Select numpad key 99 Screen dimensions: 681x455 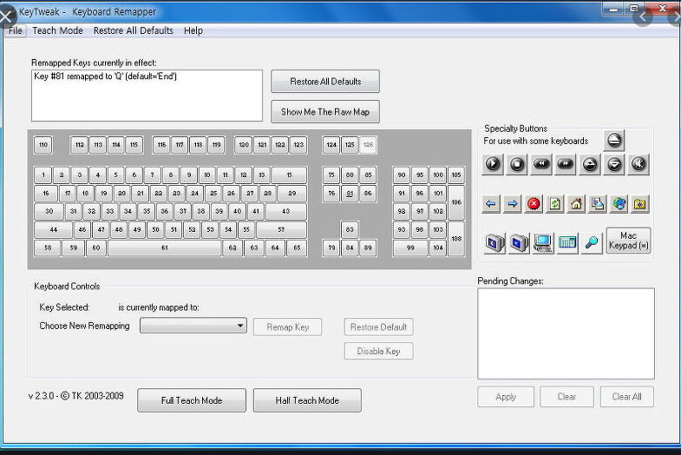(x=410, y=247)
